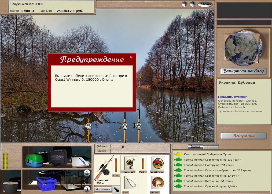Open the green tackle box

[x=34, y=161]
